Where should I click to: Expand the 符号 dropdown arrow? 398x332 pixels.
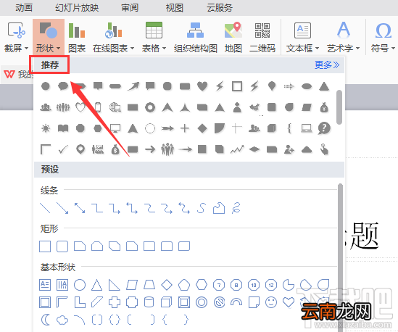pyautogui.click(x=393, y=48)
